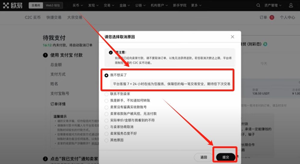Select 其他原因 radio option
The height and width of the screenshot is (164, 300).
(107, 140)
